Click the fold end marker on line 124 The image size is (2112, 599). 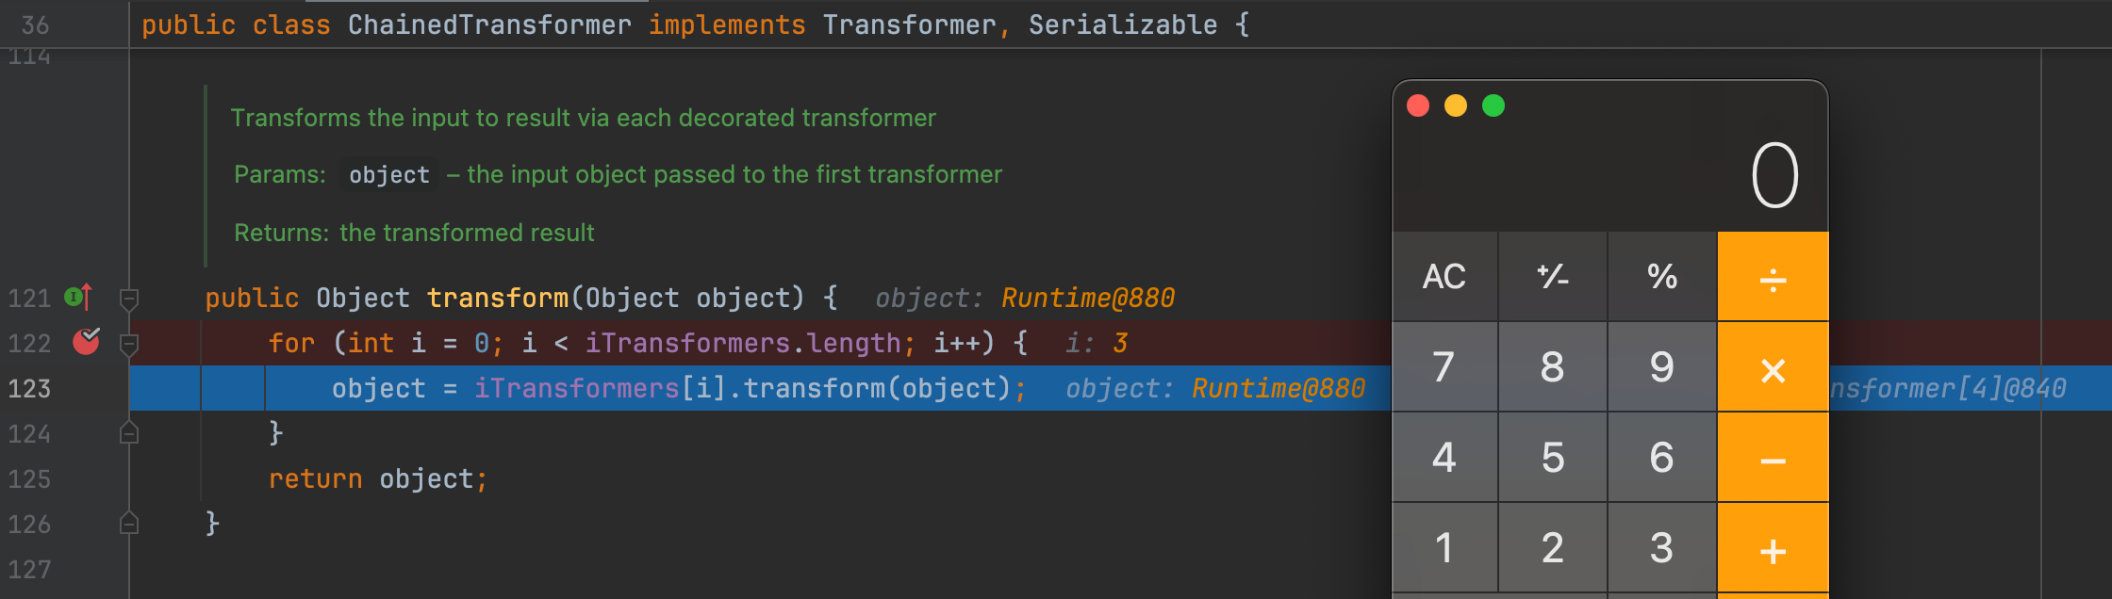pos(130,433)
